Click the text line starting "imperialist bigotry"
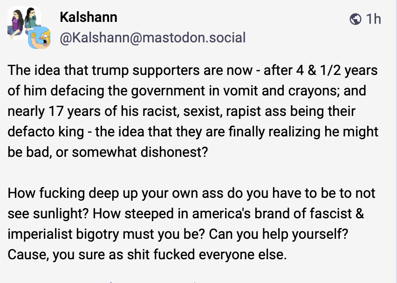This screenshot has width=397, height=283. pos(178,234)
